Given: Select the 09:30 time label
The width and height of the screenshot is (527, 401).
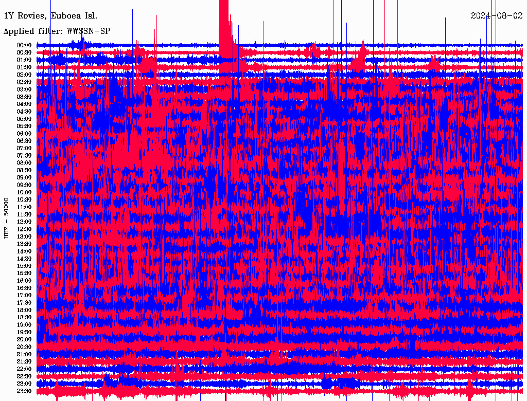Looking at the screenshot, I should tap(24, 185).
